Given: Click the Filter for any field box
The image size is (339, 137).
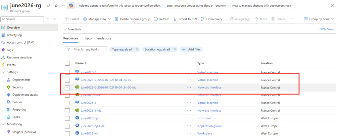Looking at the screenshot, I should 86,50.
